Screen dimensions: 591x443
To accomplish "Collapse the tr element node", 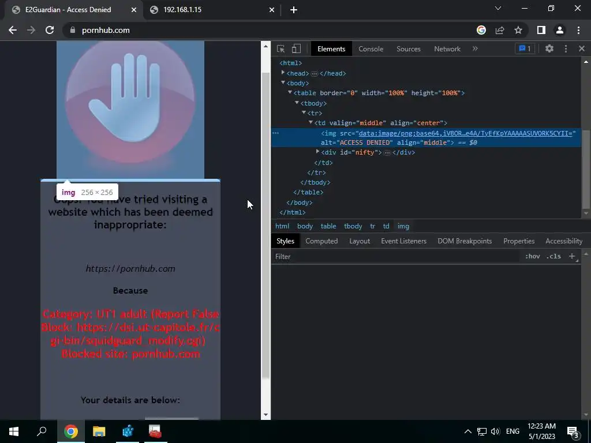I will (304, 112).
